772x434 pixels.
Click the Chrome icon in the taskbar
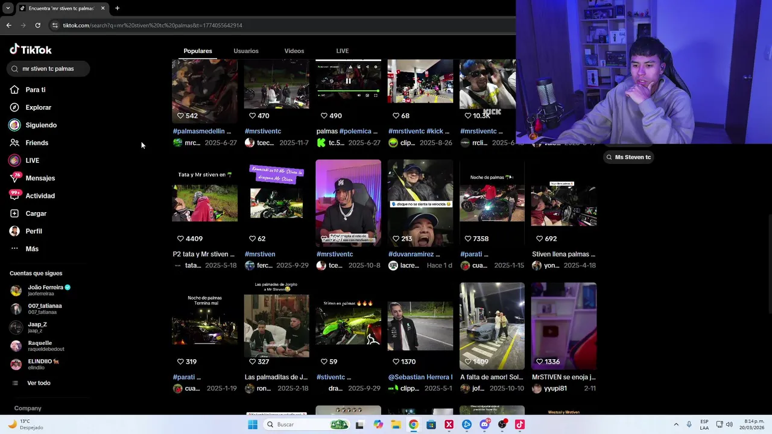413,424
